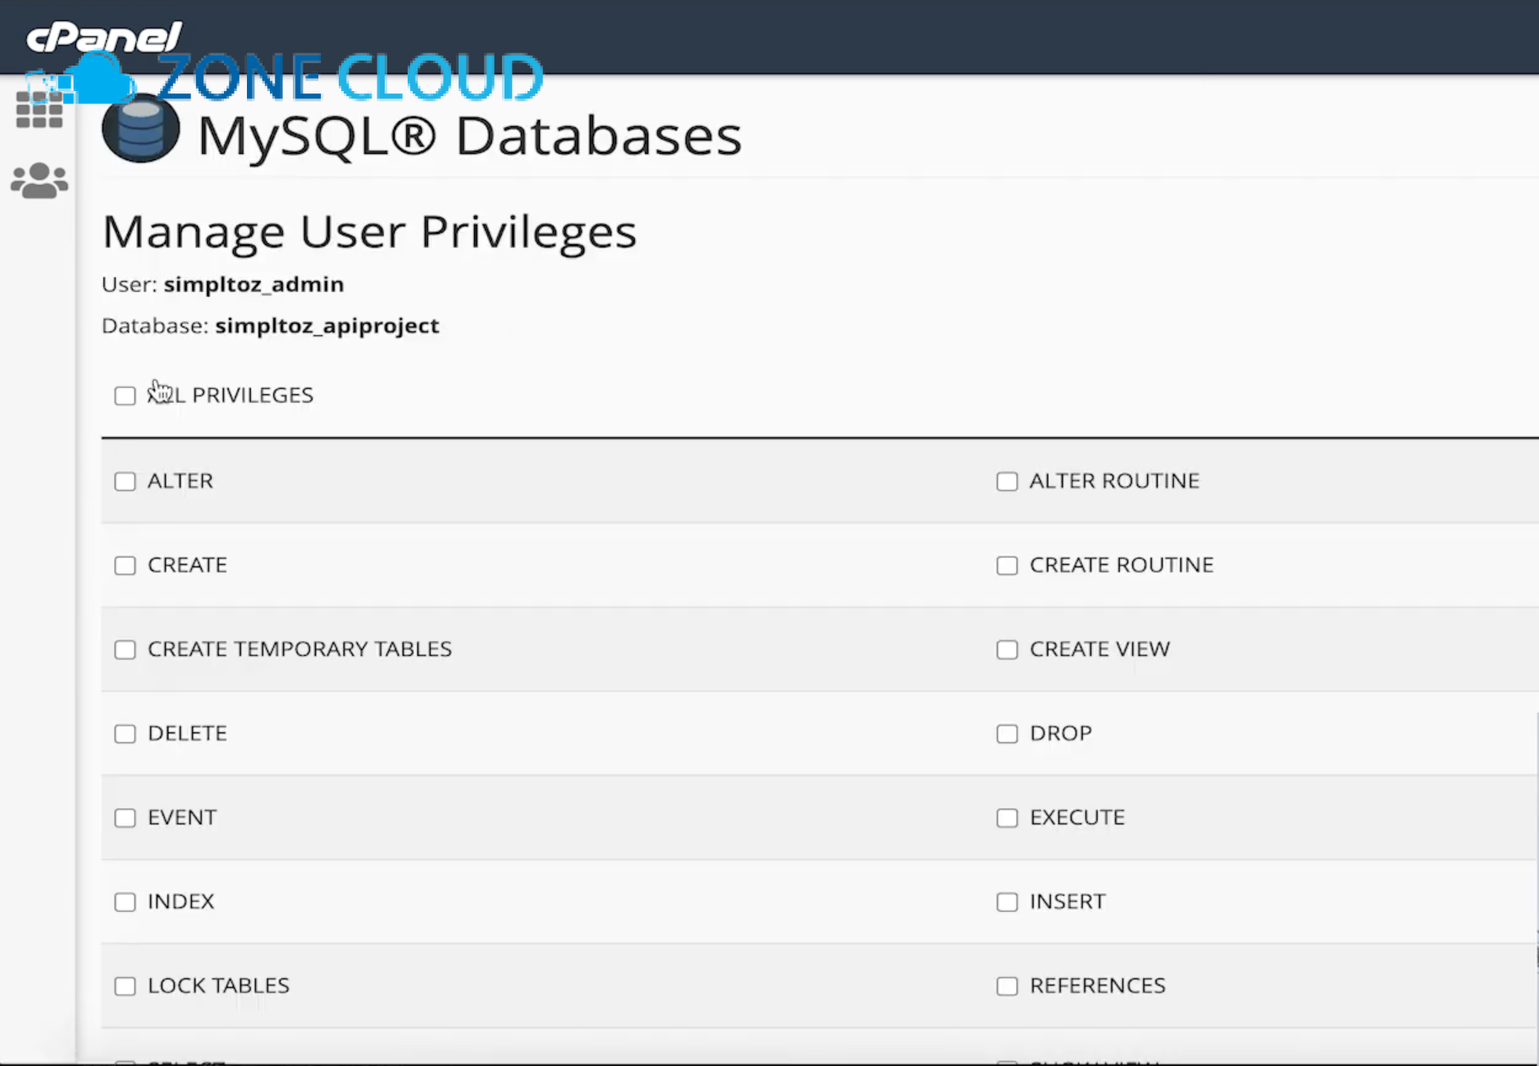Open the apps grid sidebar icon
Screen dimensions: 1539x1066
click(x=39, y=110)
